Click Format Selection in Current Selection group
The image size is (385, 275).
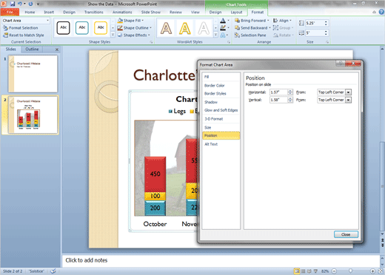point(21,28)
